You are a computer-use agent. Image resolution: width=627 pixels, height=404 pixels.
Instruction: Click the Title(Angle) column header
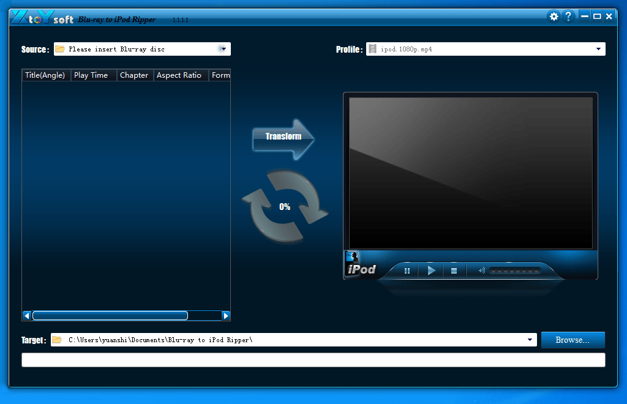point(45,75)
